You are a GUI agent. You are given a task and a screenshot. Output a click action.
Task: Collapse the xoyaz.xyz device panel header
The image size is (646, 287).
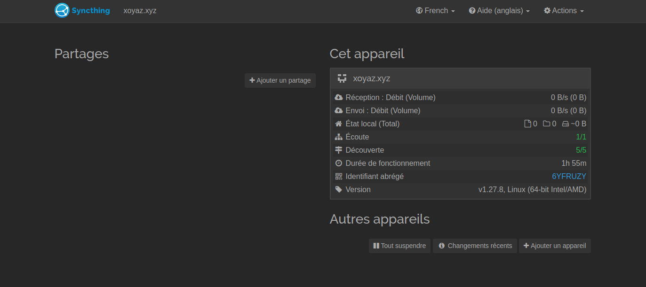460,78
